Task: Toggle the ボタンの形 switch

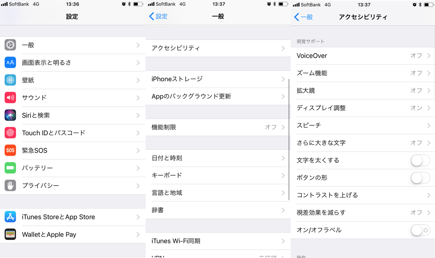Action: click(420, 178)
